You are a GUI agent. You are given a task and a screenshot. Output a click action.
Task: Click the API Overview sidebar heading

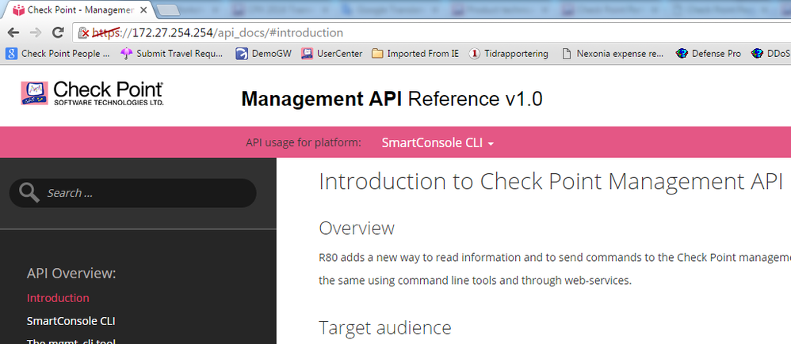(71, 274)
